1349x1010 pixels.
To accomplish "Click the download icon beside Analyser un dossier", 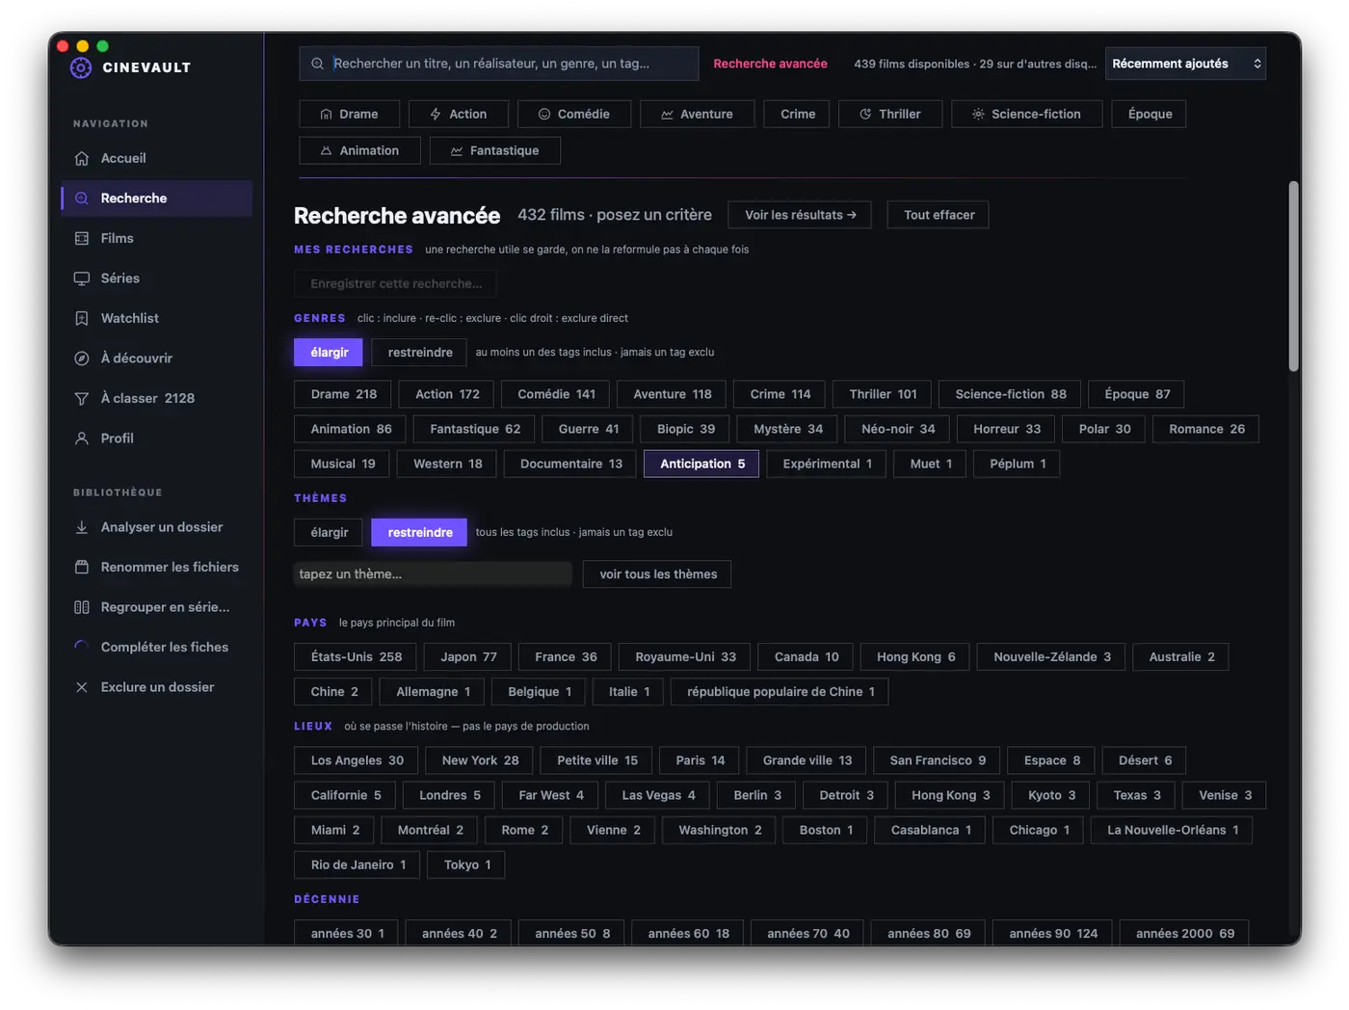I will 82,527.
